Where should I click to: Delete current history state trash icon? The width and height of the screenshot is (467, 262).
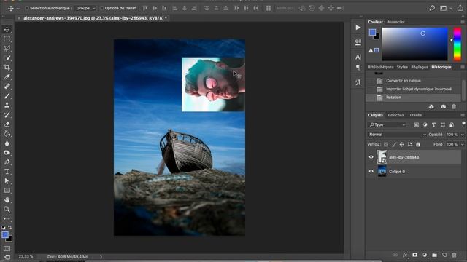tap(454, 107)
